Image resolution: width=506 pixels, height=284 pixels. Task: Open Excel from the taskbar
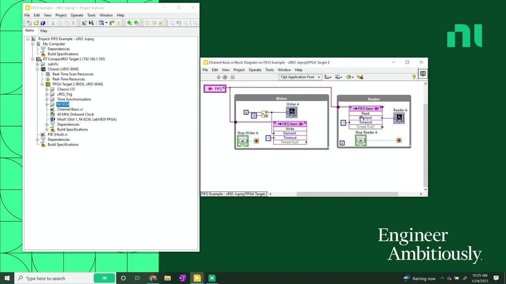tap(212, 278)
